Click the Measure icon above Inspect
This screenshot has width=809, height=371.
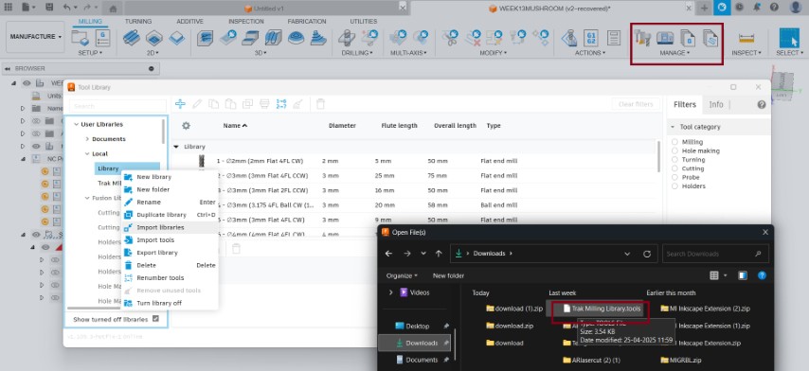pos(746,37)
